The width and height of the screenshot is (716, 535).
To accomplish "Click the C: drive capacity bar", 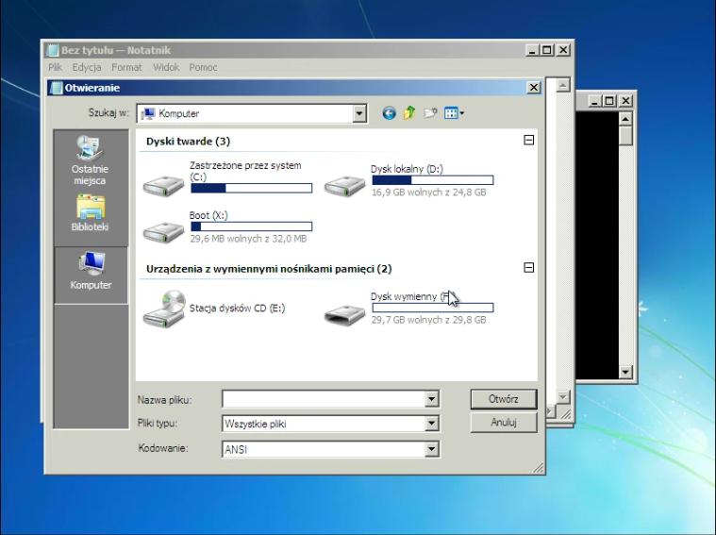I will point(251,188).
